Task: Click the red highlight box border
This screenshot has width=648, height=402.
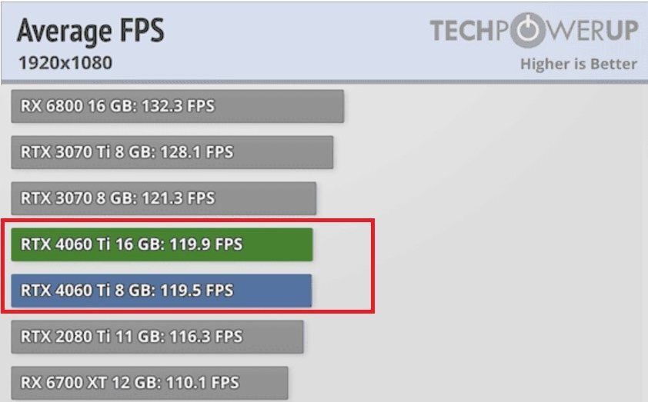Action: pyautogui.click(x=188, y=221)
